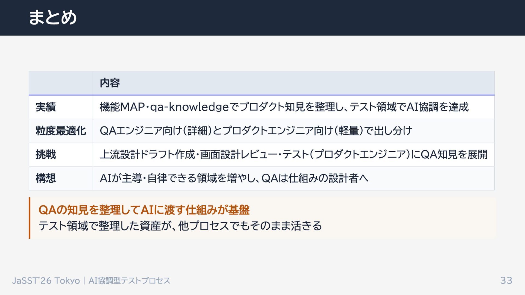Select the 挑戦 row label
Screen dimensions: 525x295
coord(46,155)
